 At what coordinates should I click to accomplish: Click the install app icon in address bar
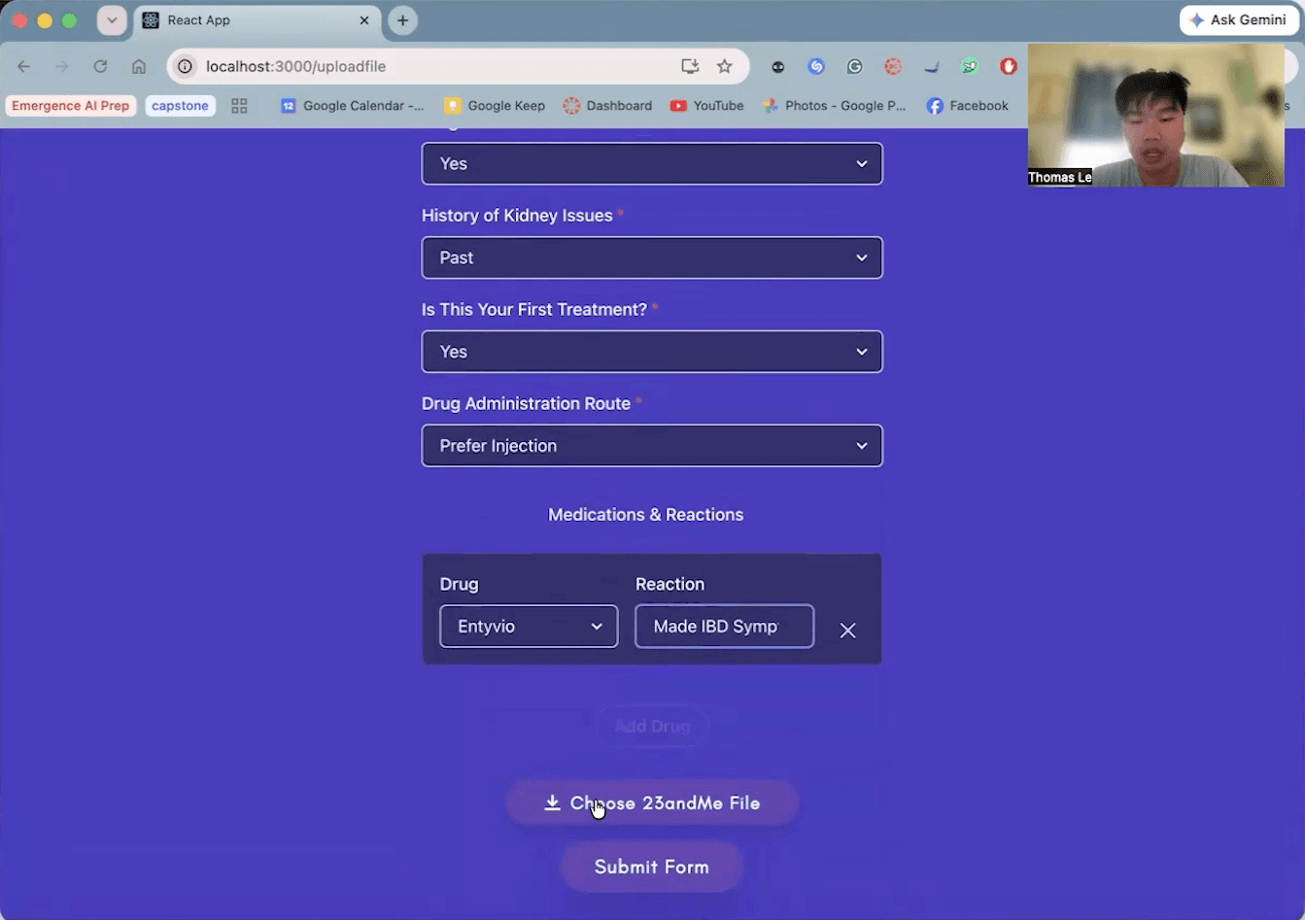(x=690, y=66)
